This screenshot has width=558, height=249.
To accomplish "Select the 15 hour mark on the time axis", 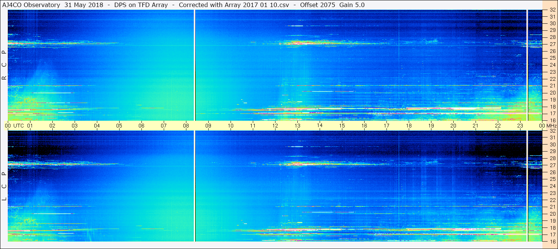I will point(342,126).
